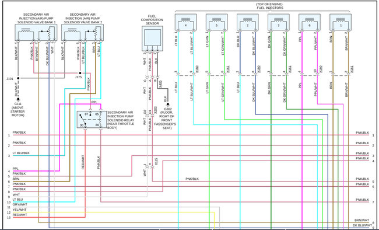Click the "LT BLU" label at row 10
This screenshot has width=379, height=230.
click(17, 199)
